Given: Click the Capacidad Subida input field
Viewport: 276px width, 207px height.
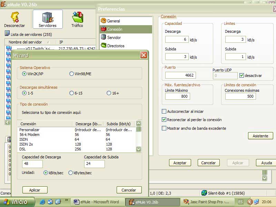Looking at the screenshot, I should click(x=177, y=57).
